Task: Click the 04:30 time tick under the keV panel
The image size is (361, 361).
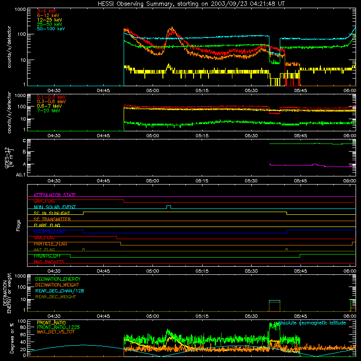Action: [54, 91]
